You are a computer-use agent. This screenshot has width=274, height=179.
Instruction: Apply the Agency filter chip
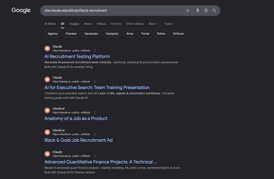tap(53, 34)
